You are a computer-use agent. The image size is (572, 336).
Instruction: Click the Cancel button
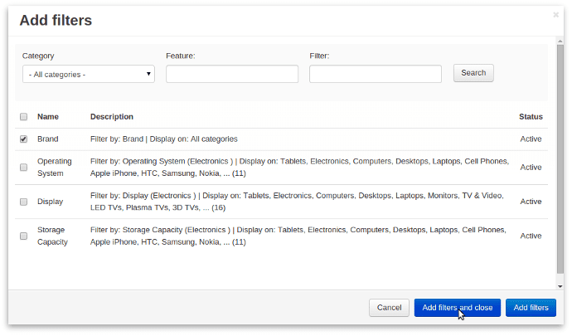click(x=389, y=308)
